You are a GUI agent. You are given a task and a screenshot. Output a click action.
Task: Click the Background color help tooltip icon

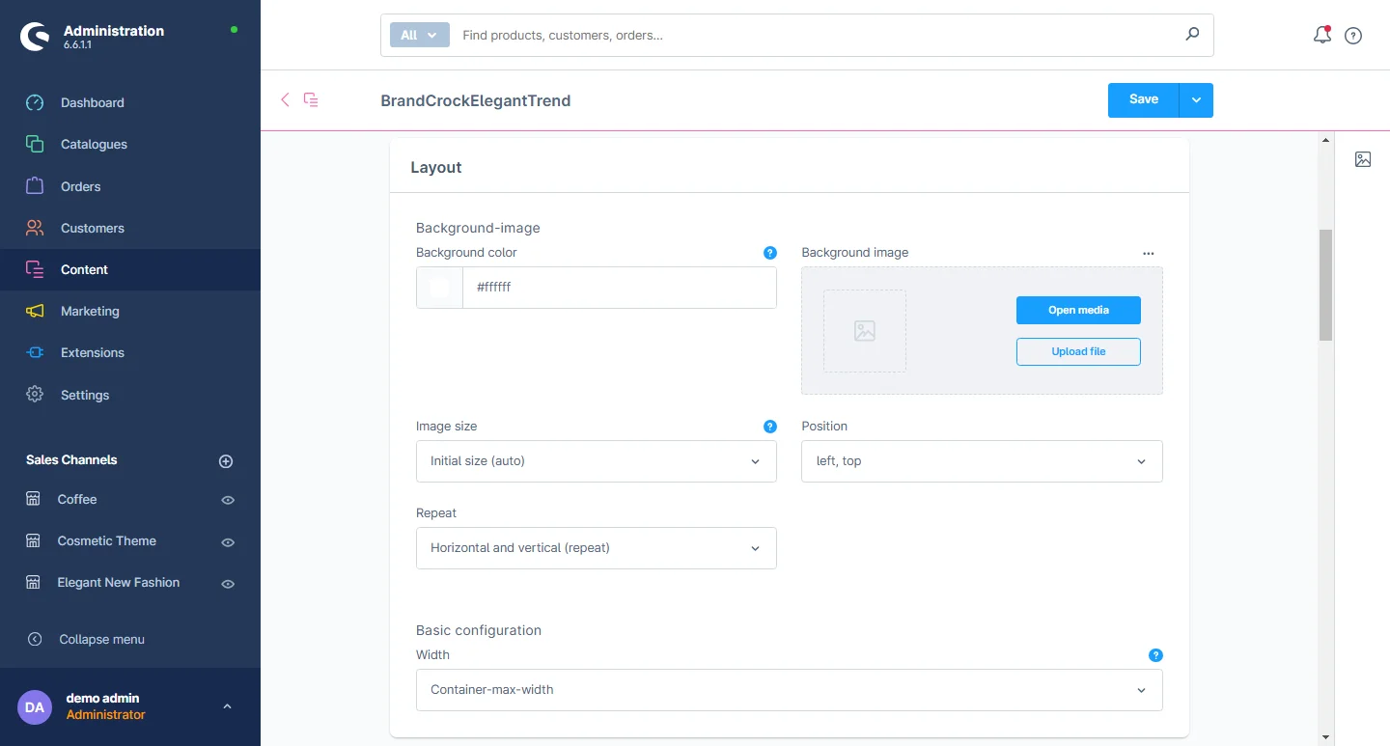pos(769,253)
